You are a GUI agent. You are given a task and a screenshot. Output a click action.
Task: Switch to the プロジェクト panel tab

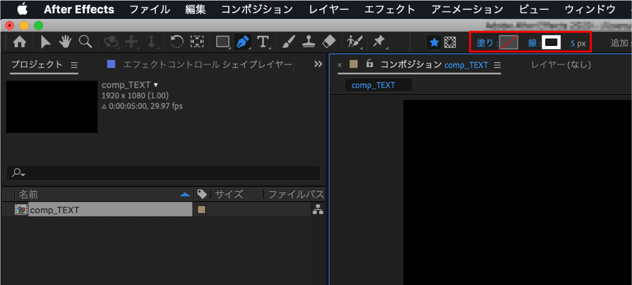click(37, 65)
